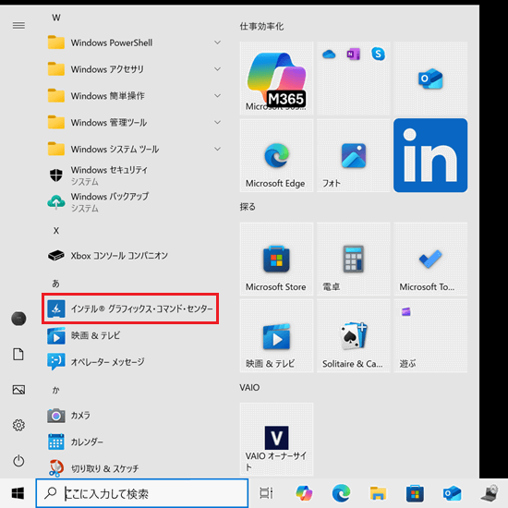Open the power options button
The height and width of the screenshot is (508, 508).
[x=18, y=460]
